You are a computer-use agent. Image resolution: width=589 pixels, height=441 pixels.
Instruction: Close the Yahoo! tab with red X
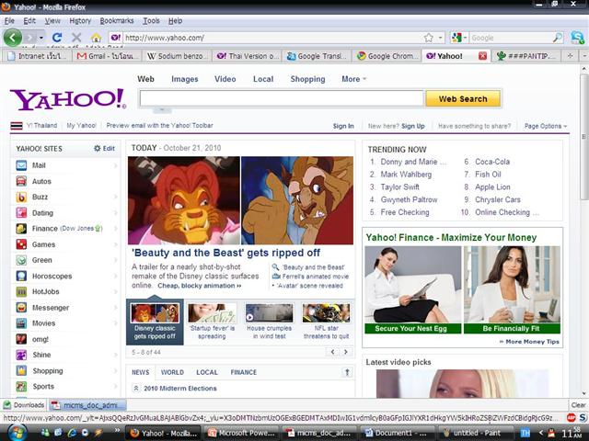pos(482,56)
